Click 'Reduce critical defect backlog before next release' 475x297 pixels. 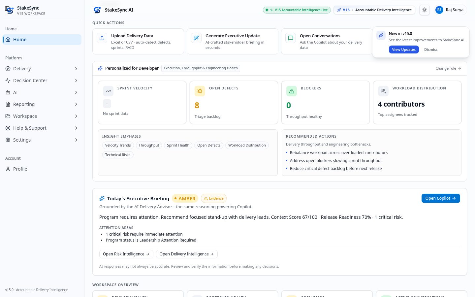click(336, 169)
